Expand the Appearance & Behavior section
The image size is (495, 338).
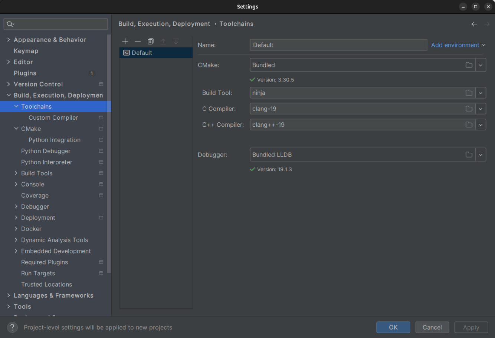(9, 40)
